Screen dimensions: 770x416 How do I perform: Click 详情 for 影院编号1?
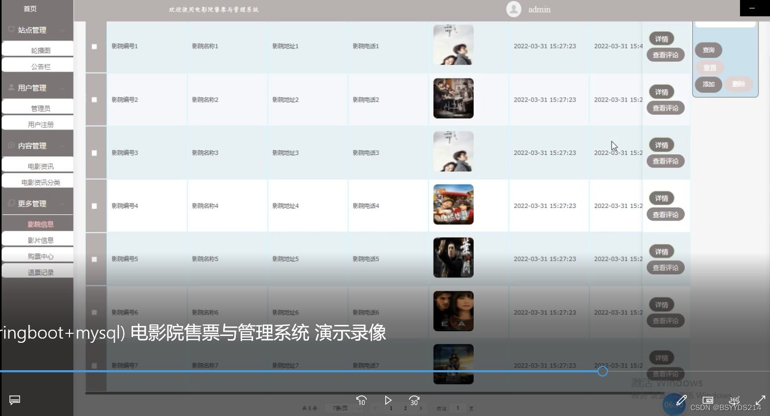pos(662,39)
